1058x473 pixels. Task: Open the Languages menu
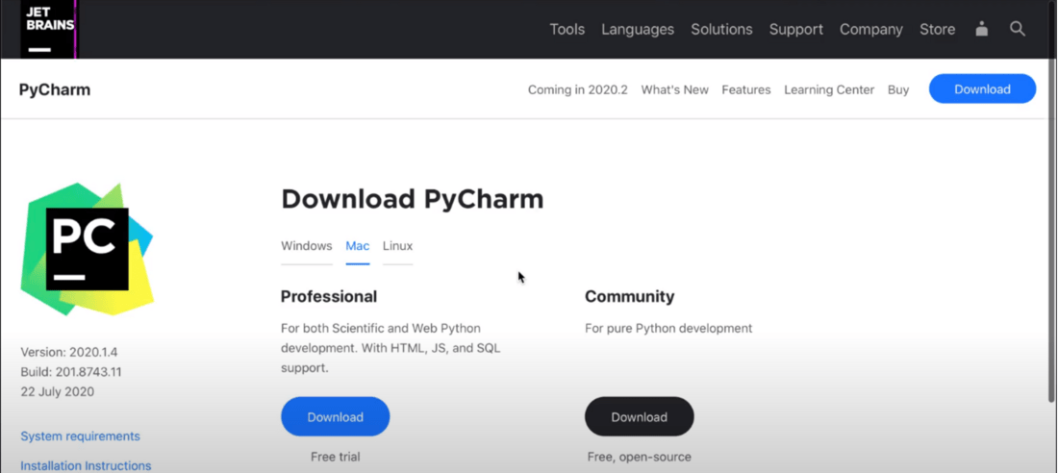(638, 30)
